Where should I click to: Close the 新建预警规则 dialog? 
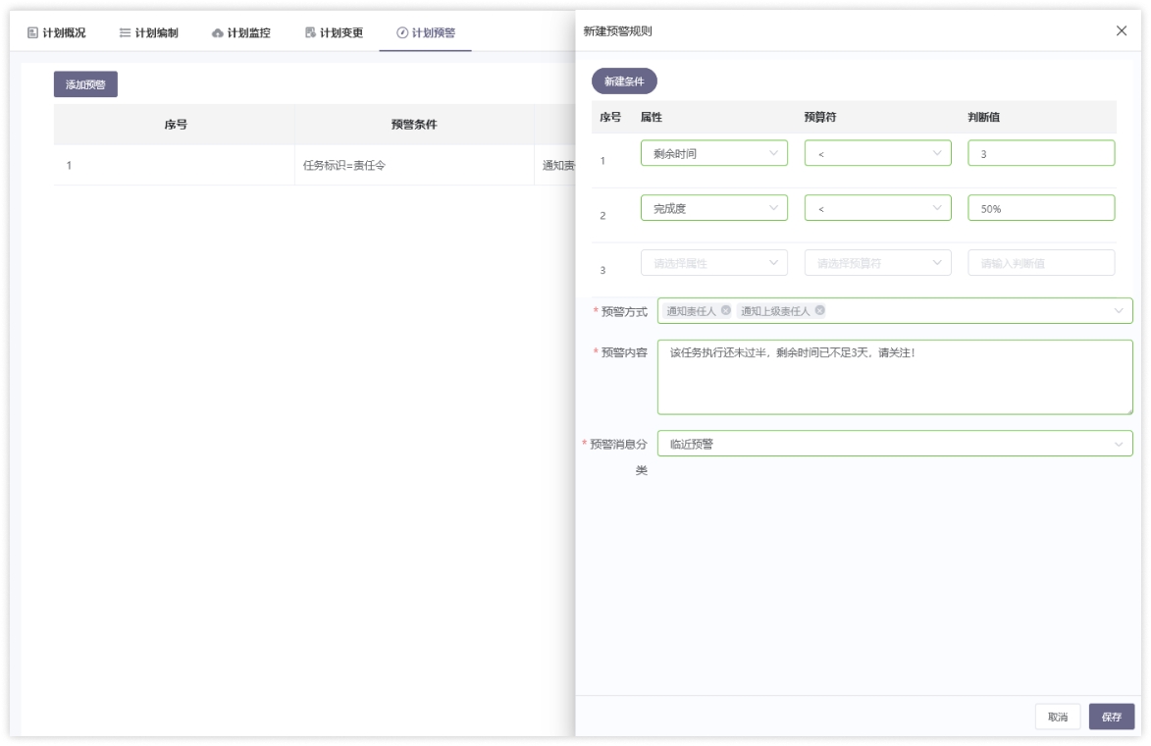point(1122,31)
